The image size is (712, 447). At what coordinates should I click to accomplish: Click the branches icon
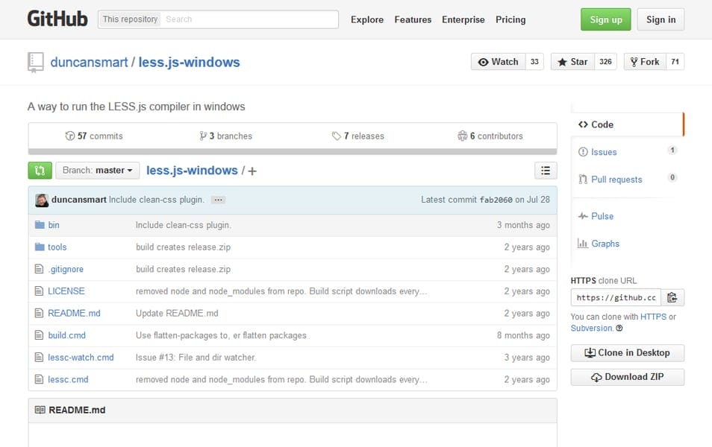(203, 136)
